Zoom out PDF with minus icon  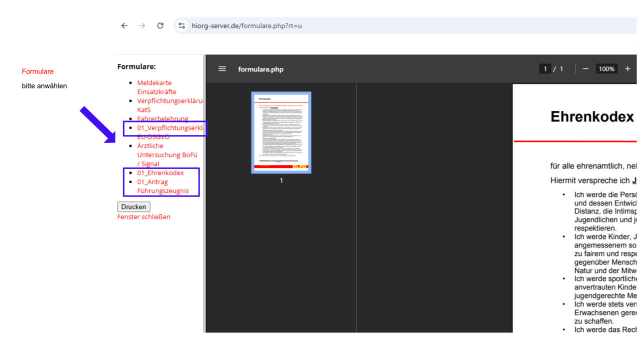(585, 69)
